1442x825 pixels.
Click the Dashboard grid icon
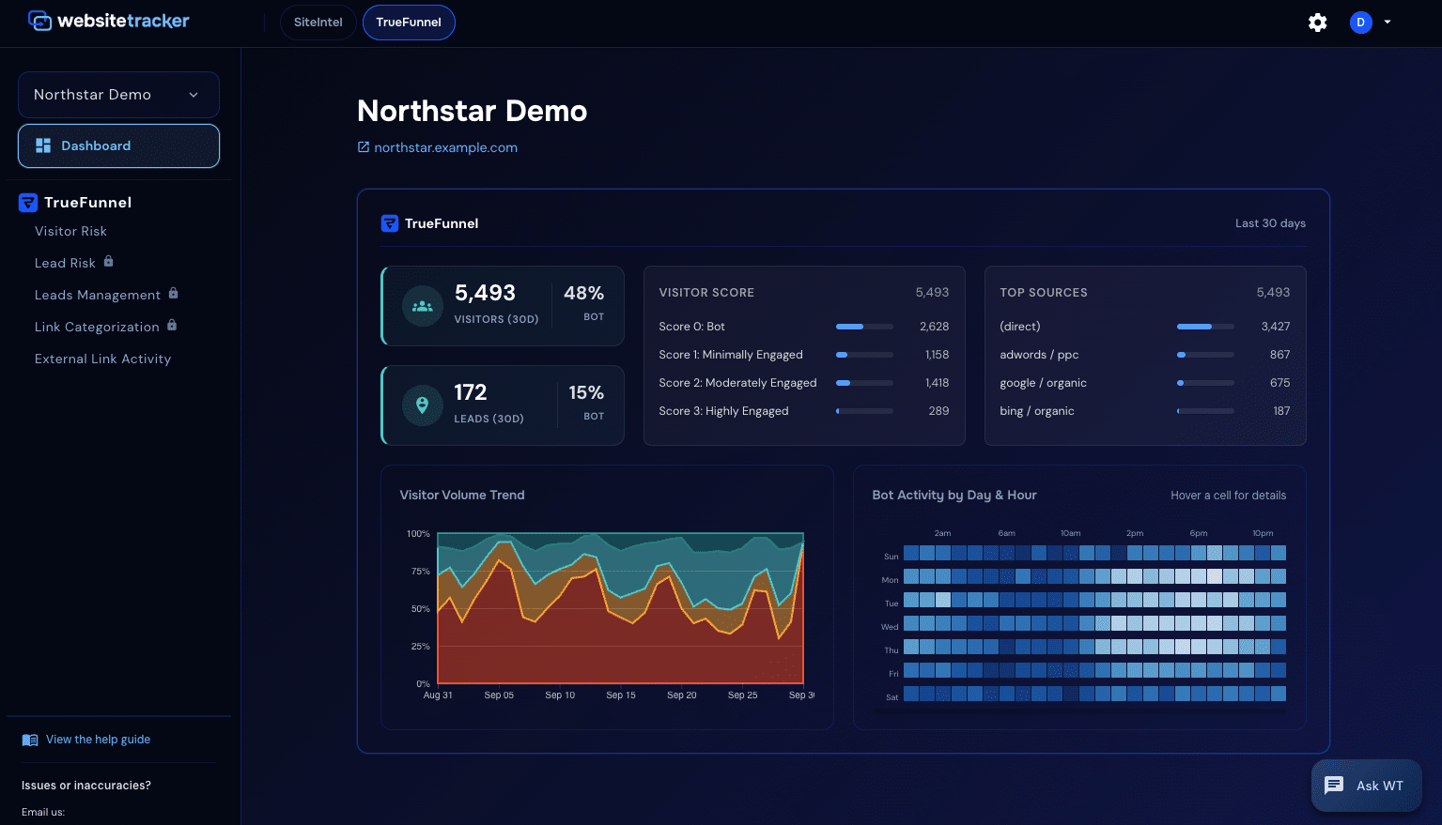(x=43, y=145)
